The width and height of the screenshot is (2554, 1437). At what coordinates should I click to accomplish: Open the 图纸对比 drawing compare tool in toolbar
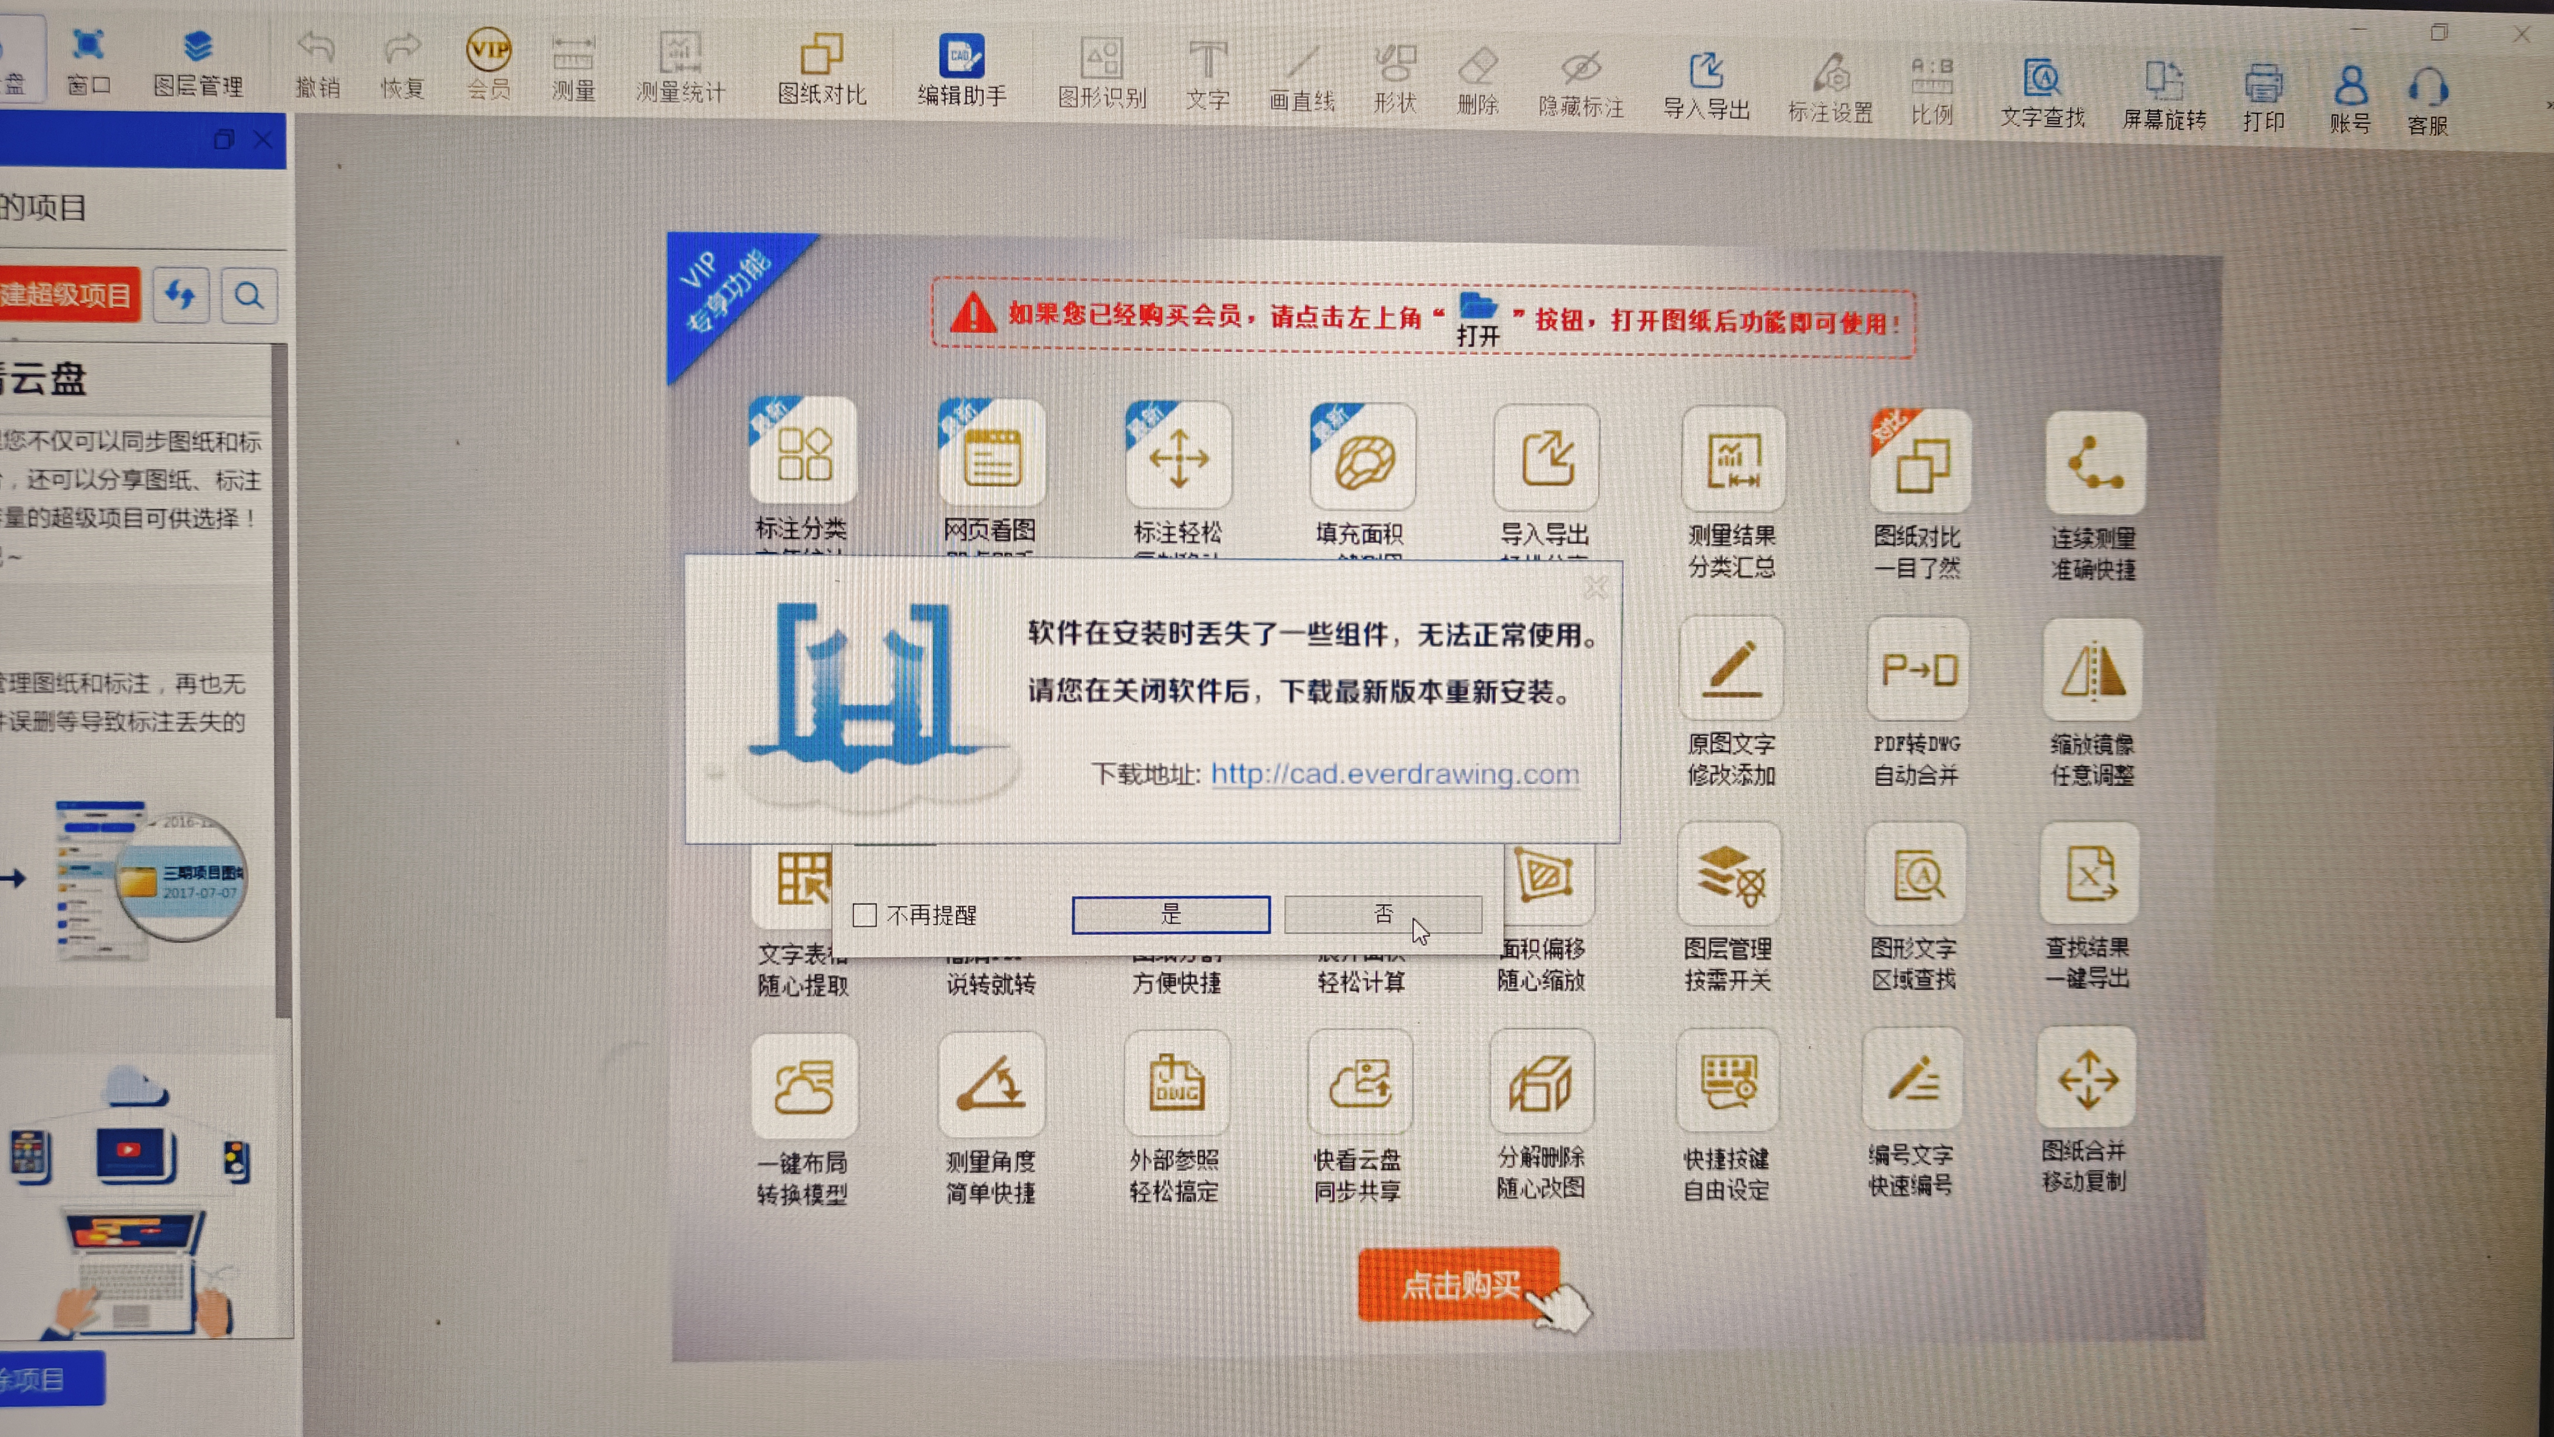click(x=822, y=69)
